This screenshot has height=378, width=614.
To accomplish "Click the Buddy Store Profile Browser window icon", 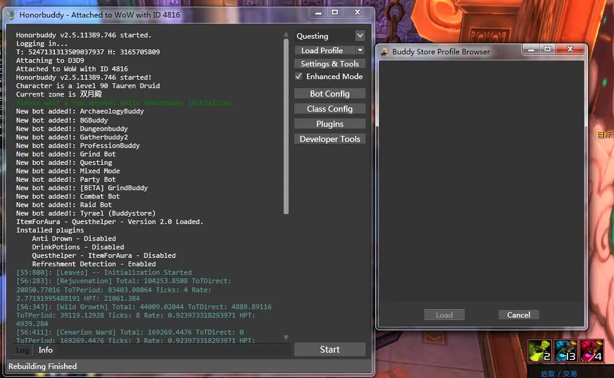I will 384,52.
